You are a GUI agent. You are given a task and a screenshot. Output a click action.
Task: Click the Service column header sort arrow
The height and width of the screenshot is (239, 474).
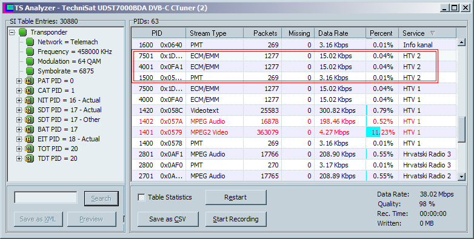[x=433, y=33]
